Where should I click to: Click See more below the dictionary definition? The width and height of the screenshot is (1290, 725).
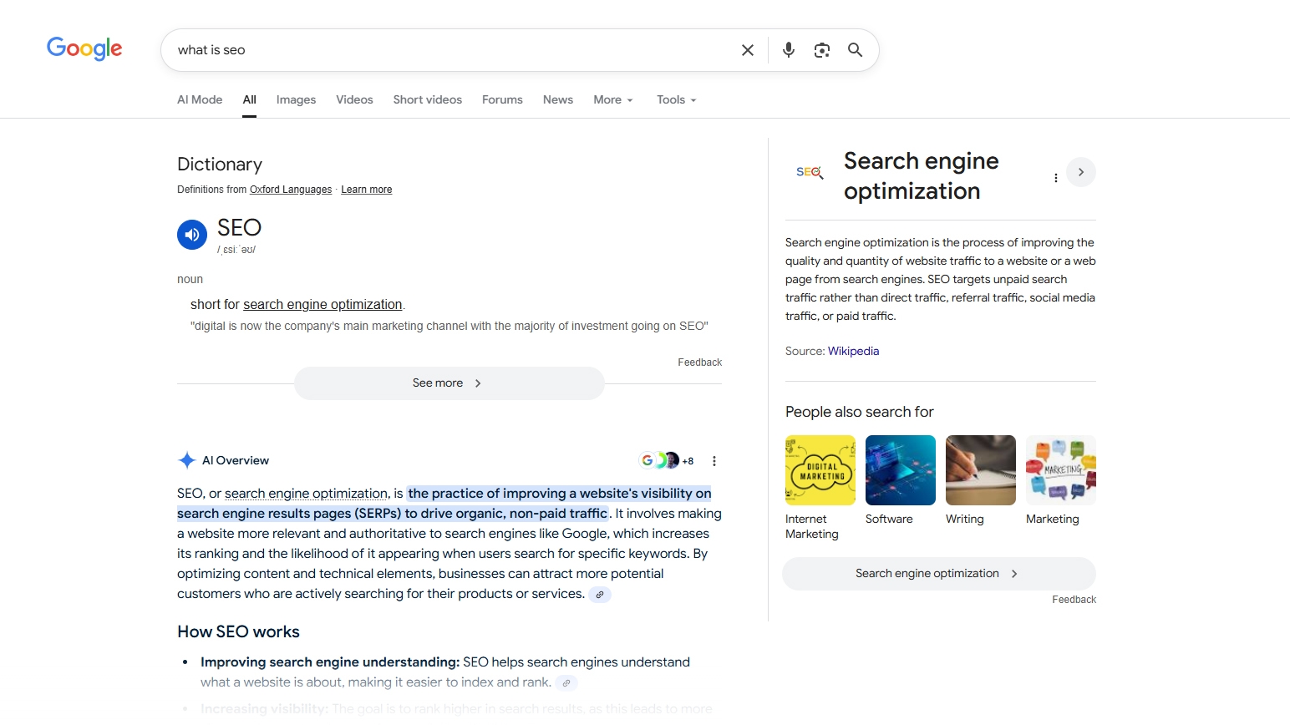[x=448, y=383]
